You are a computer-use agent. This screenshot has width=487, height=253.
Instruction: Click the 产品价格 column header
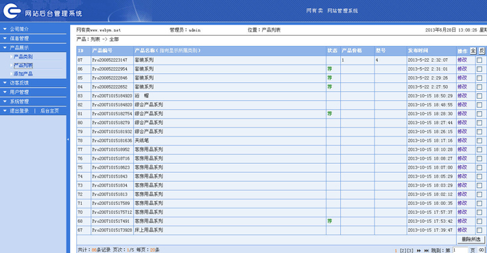point(352,51)
